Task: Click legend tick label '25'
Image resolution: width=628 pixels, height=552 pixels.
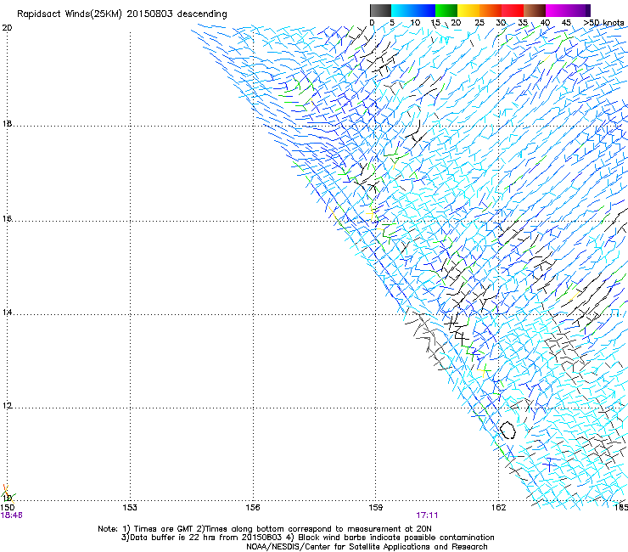Action: coord(479,22)
